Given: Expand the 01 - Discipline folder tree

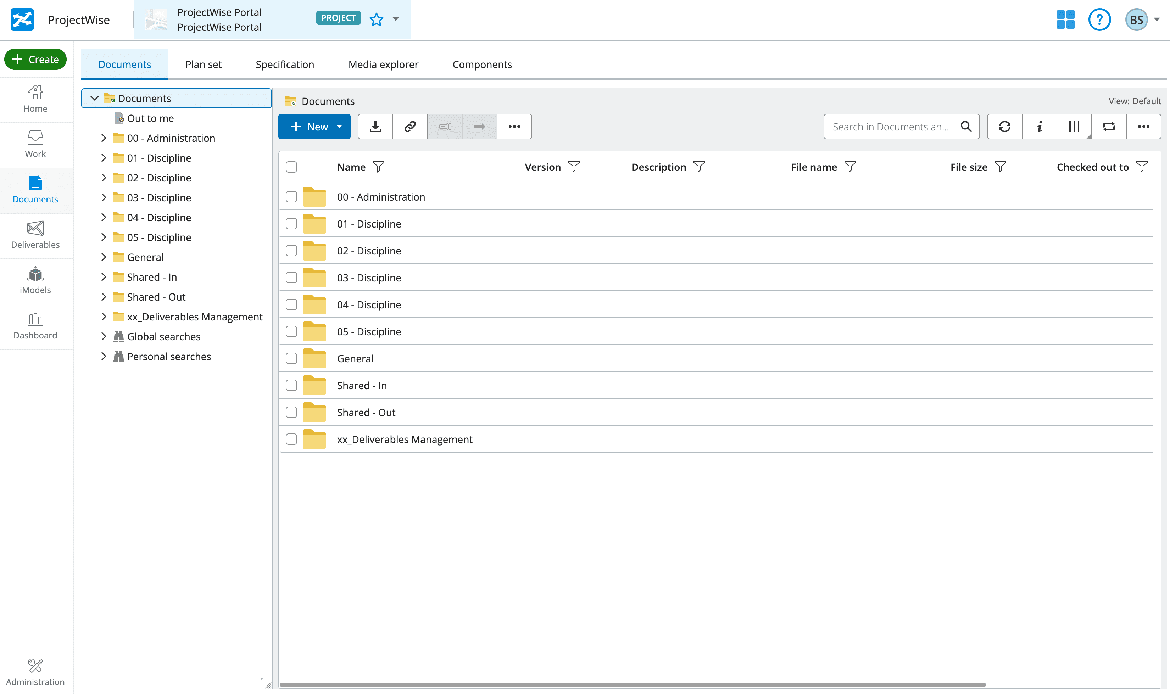Looking at the screenshot, I should (104, 158).
